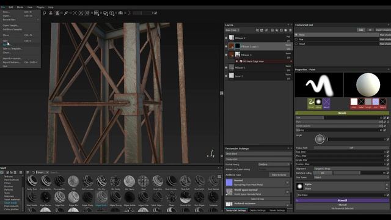Hide Fill layer 3 via eye icon

coord(226,55)
